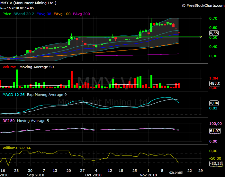
Task: Click the current price box 0,55
Action: point(214,33)
